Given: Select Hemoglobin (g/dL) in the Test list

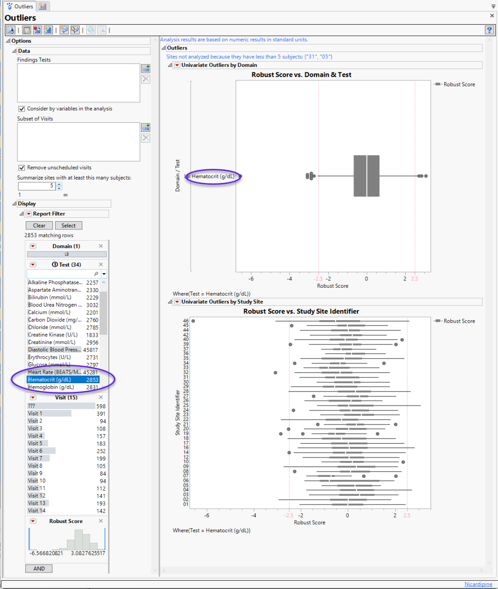Looking at the screenshot, I should (x=51, y=387).
